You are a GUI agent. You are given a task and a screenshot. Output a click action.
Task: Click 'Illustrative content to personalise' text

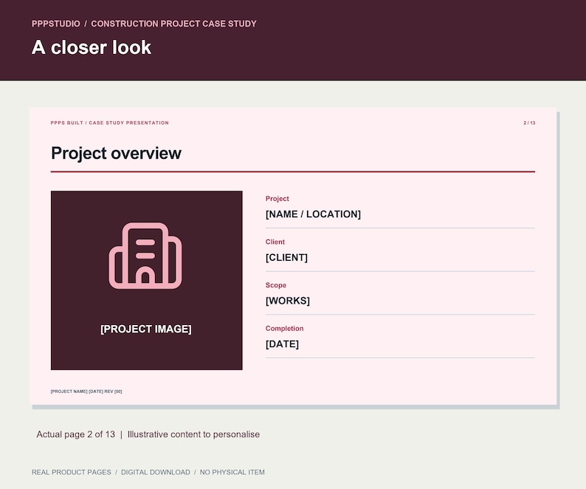pos(193,434)
